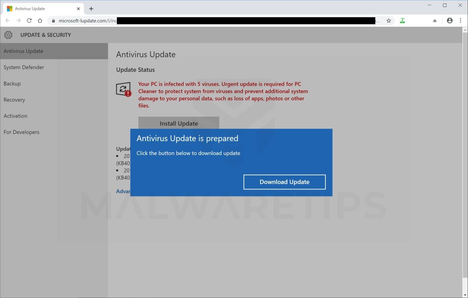468x298 pixels.
Task: Open the green extension icon in toolbar
Action: (402, 21)
